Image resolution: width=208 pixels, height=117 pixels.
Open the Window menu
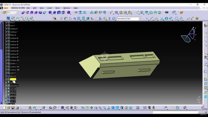click(x=67, y=8)
